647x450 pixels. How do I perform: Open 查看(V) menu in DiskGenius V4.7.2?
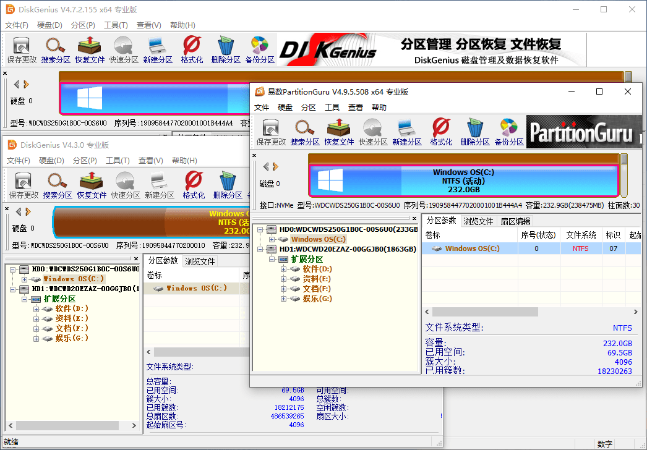[149, 25]
